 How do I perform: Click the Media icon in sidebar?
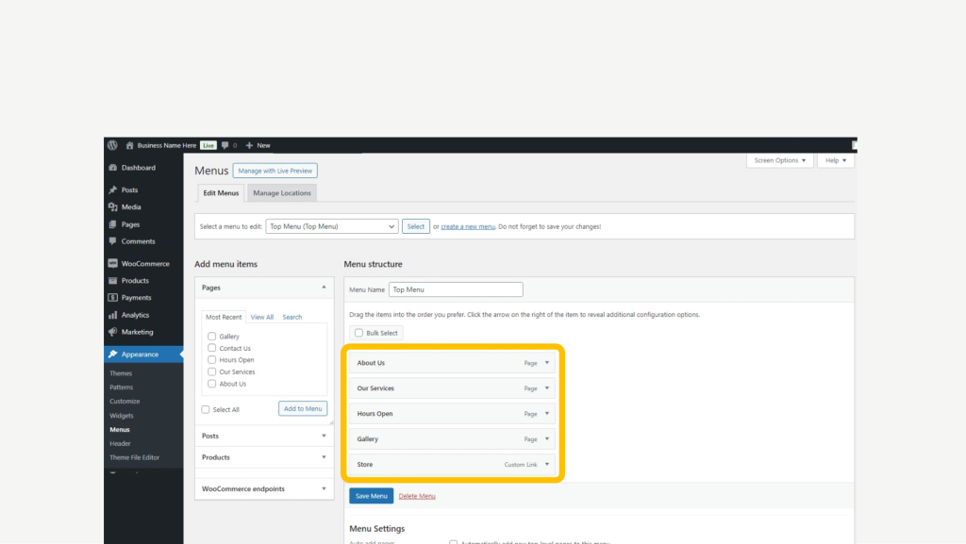113,206
